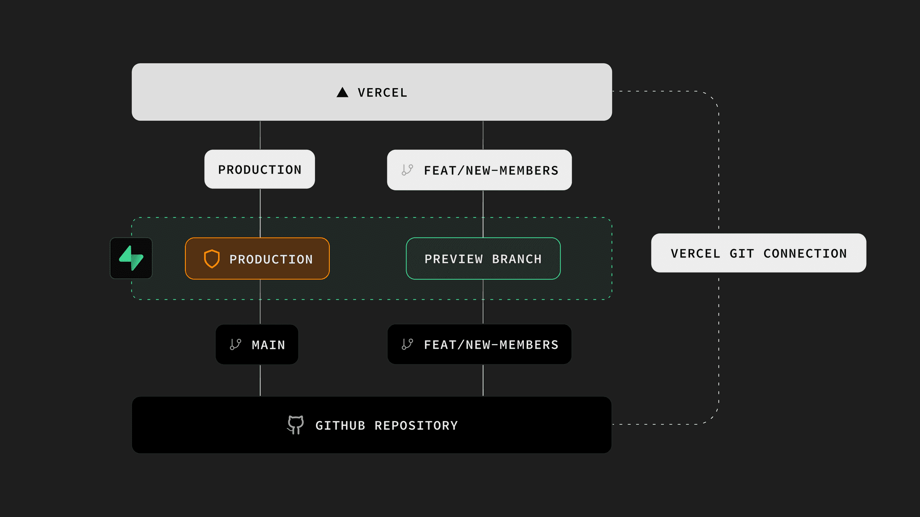920x517 pixels.
Task: Click the white FEAT/NEW-MEMBERS label text
Action: [x=491, y=170]
